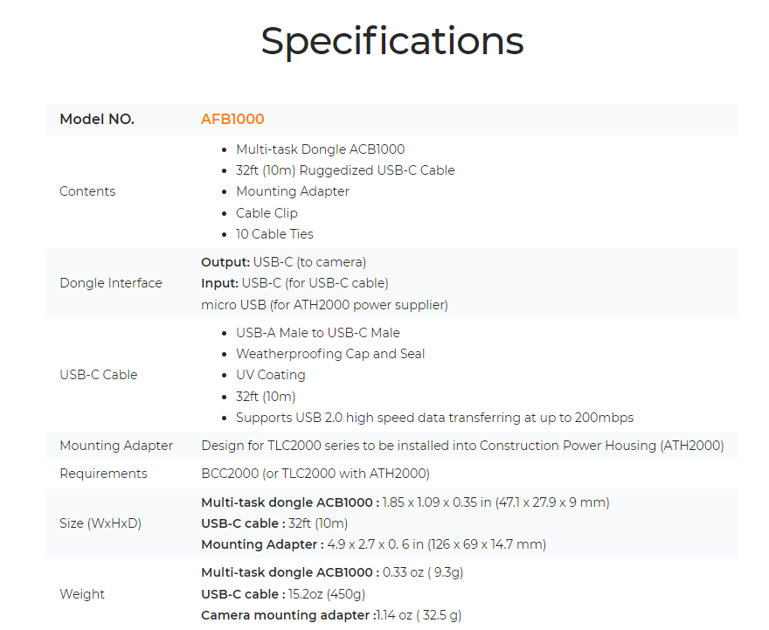Click BCC2000 requirements text
The image size is (769, 630).
click(315, 474)
